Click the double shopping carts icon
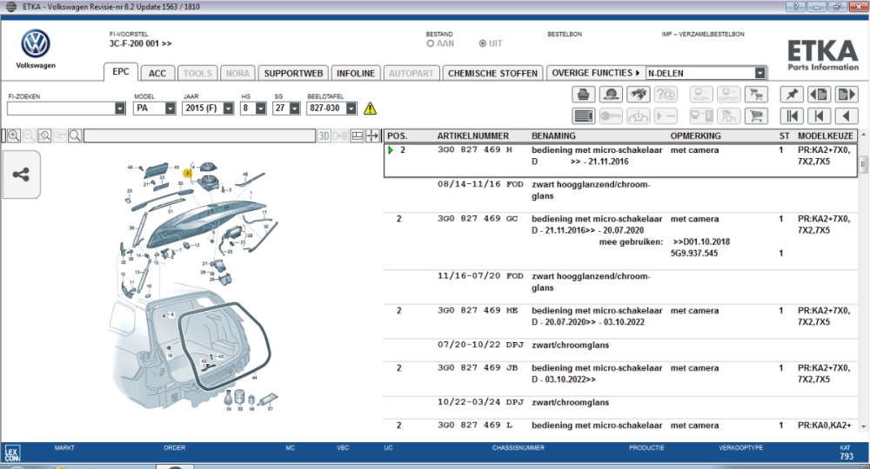870x469 pixels. pyautogui.click(x=756, y=94)
